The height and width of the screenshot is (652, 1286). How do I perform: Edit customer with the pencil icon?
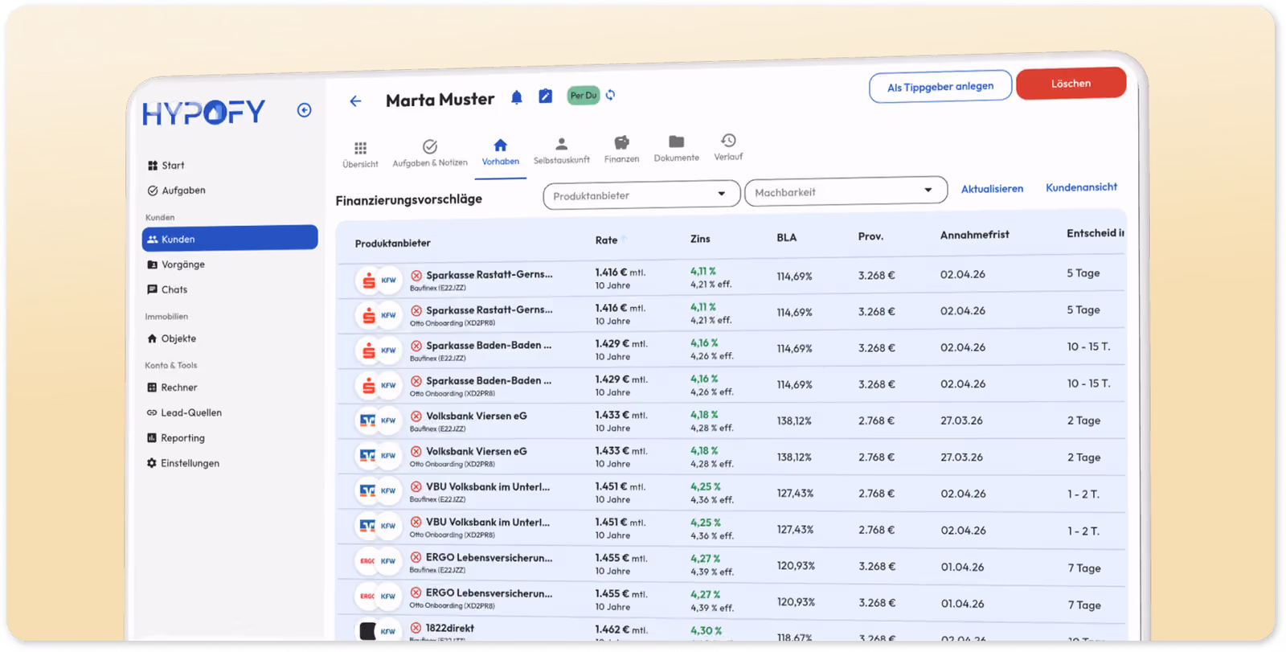coord(545,96)
